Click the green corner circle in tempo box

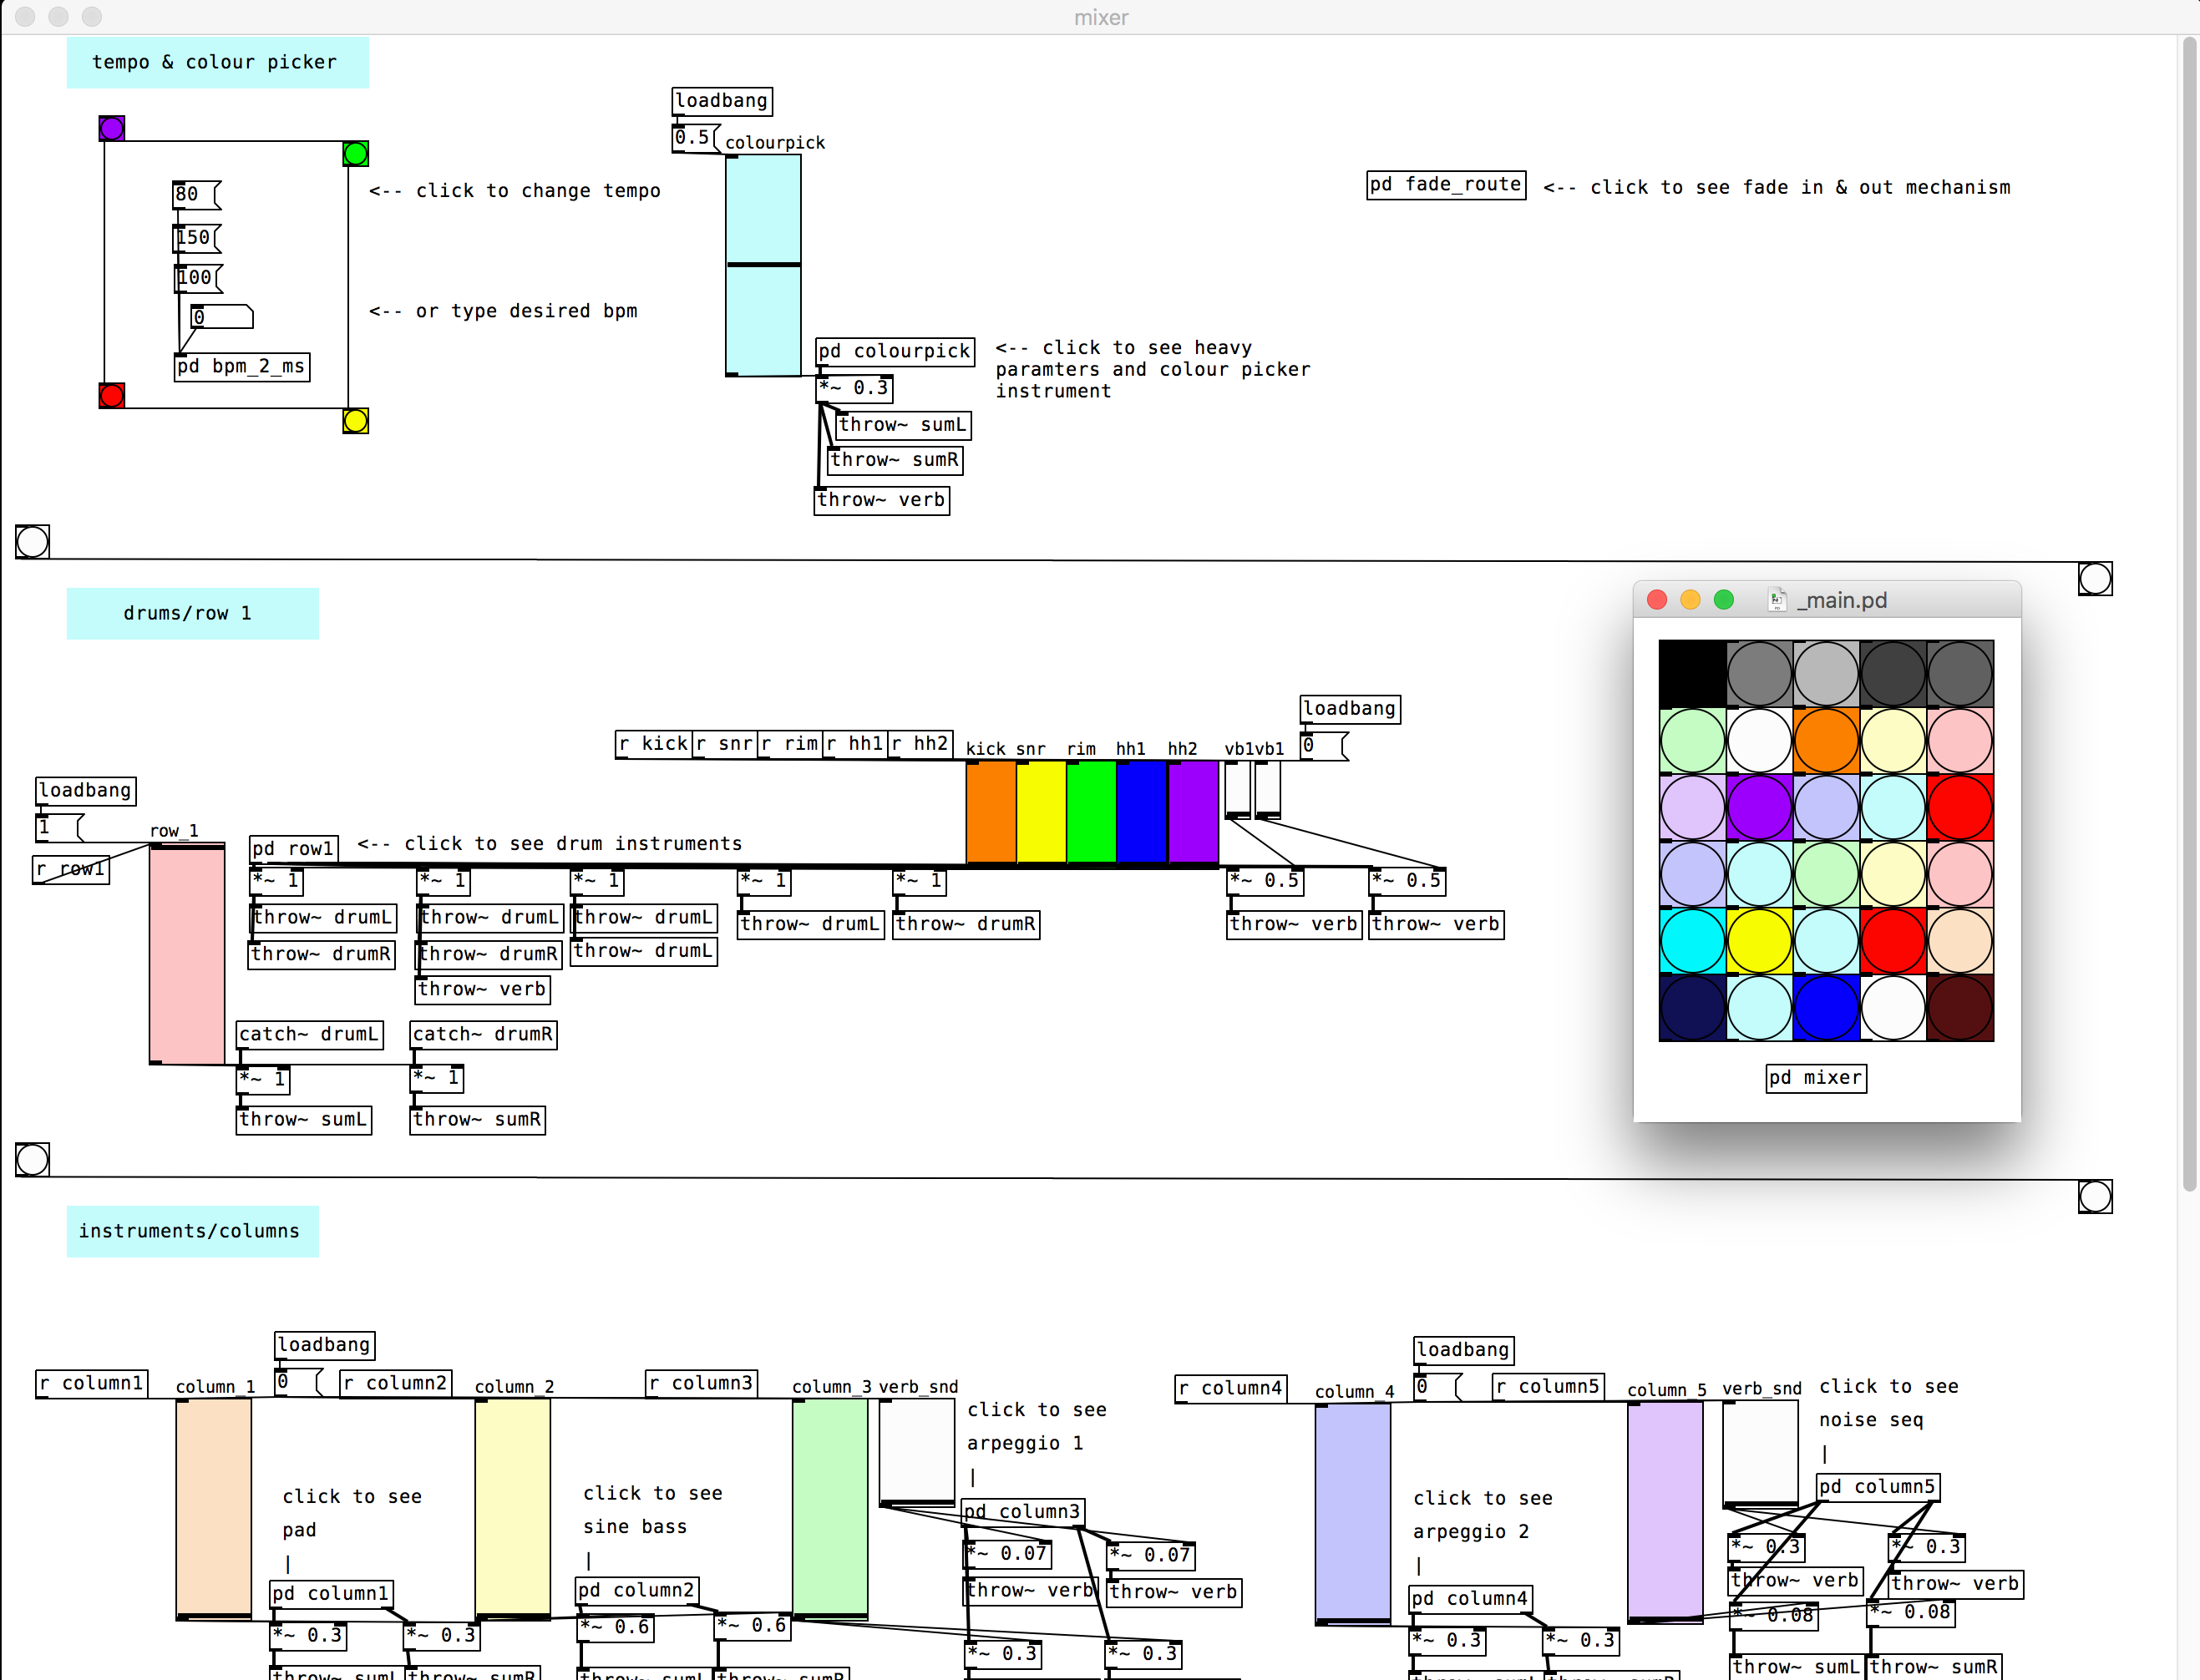click(355, 153)
